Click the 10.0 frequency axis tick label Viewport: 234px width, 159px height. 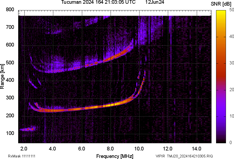tap(139, 149)
